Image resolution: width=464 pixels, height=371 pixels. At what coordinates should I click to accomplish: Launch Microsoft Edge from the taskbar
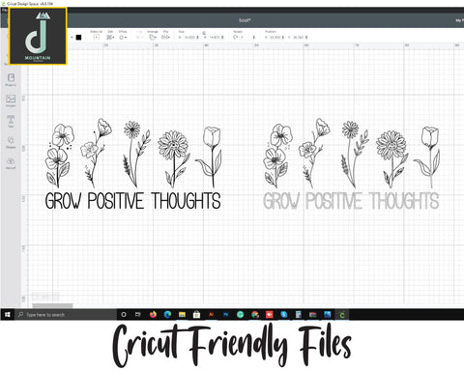[x=167, y=314]
